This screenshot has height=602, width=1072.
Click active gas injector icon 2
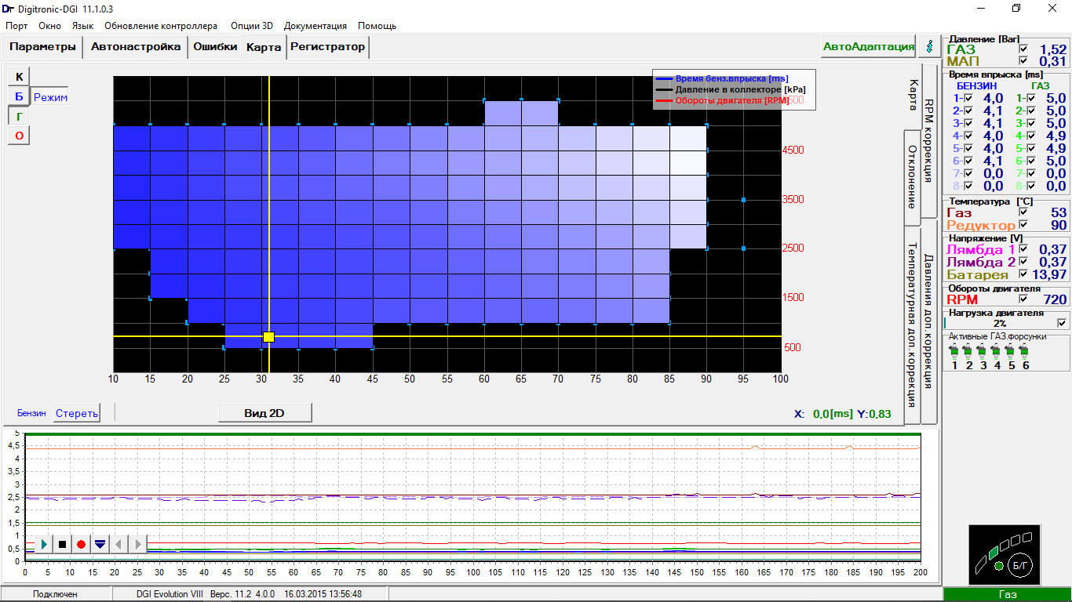(968, 352)
